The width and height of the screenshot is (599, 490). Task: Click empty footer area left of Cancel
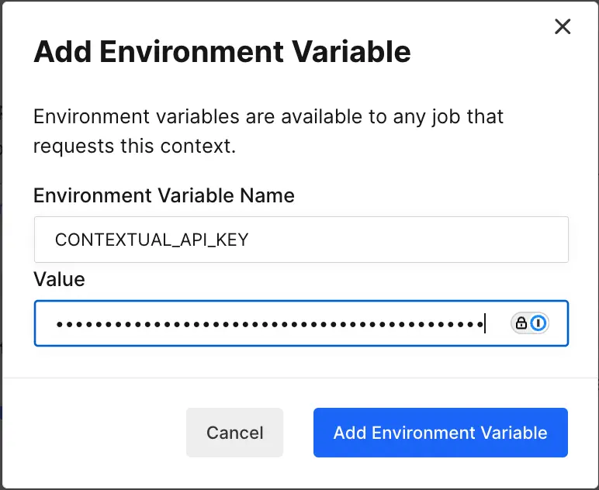coord(101,433)
